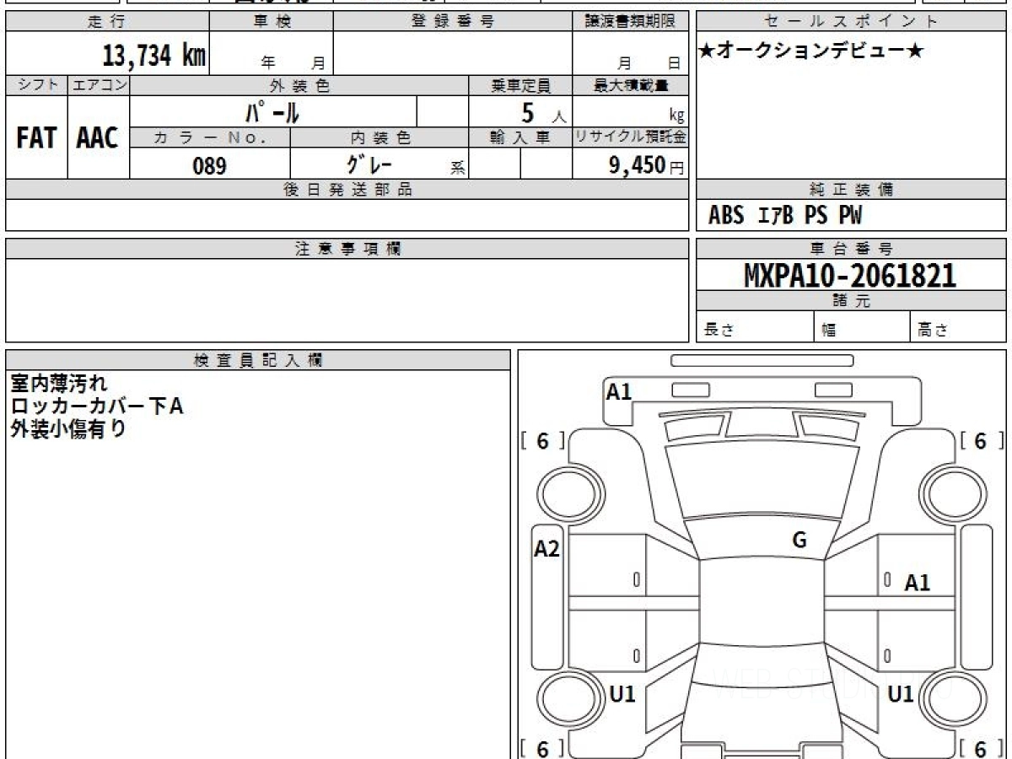This screenshot has height=759, width=1012.
Task: Click the A2 mark on left side panel
Action: click(x=546, y=549)
